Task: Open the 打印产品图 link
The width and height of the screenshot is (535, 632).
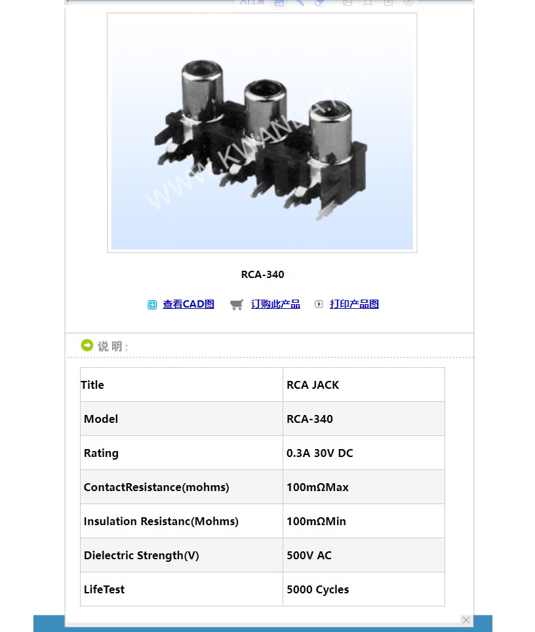Action: pos(354,304)
